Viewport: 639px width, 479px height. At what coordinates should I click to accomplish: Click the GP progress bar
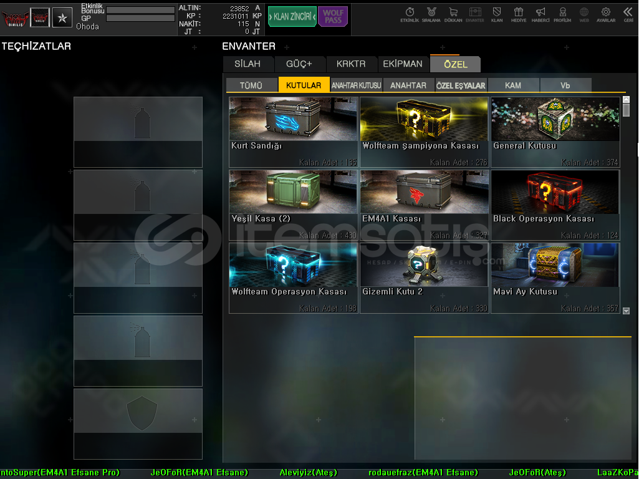coord(141,18)
